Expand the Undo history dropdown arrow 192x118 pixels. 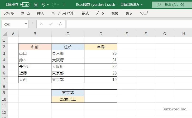click(48, 5)
